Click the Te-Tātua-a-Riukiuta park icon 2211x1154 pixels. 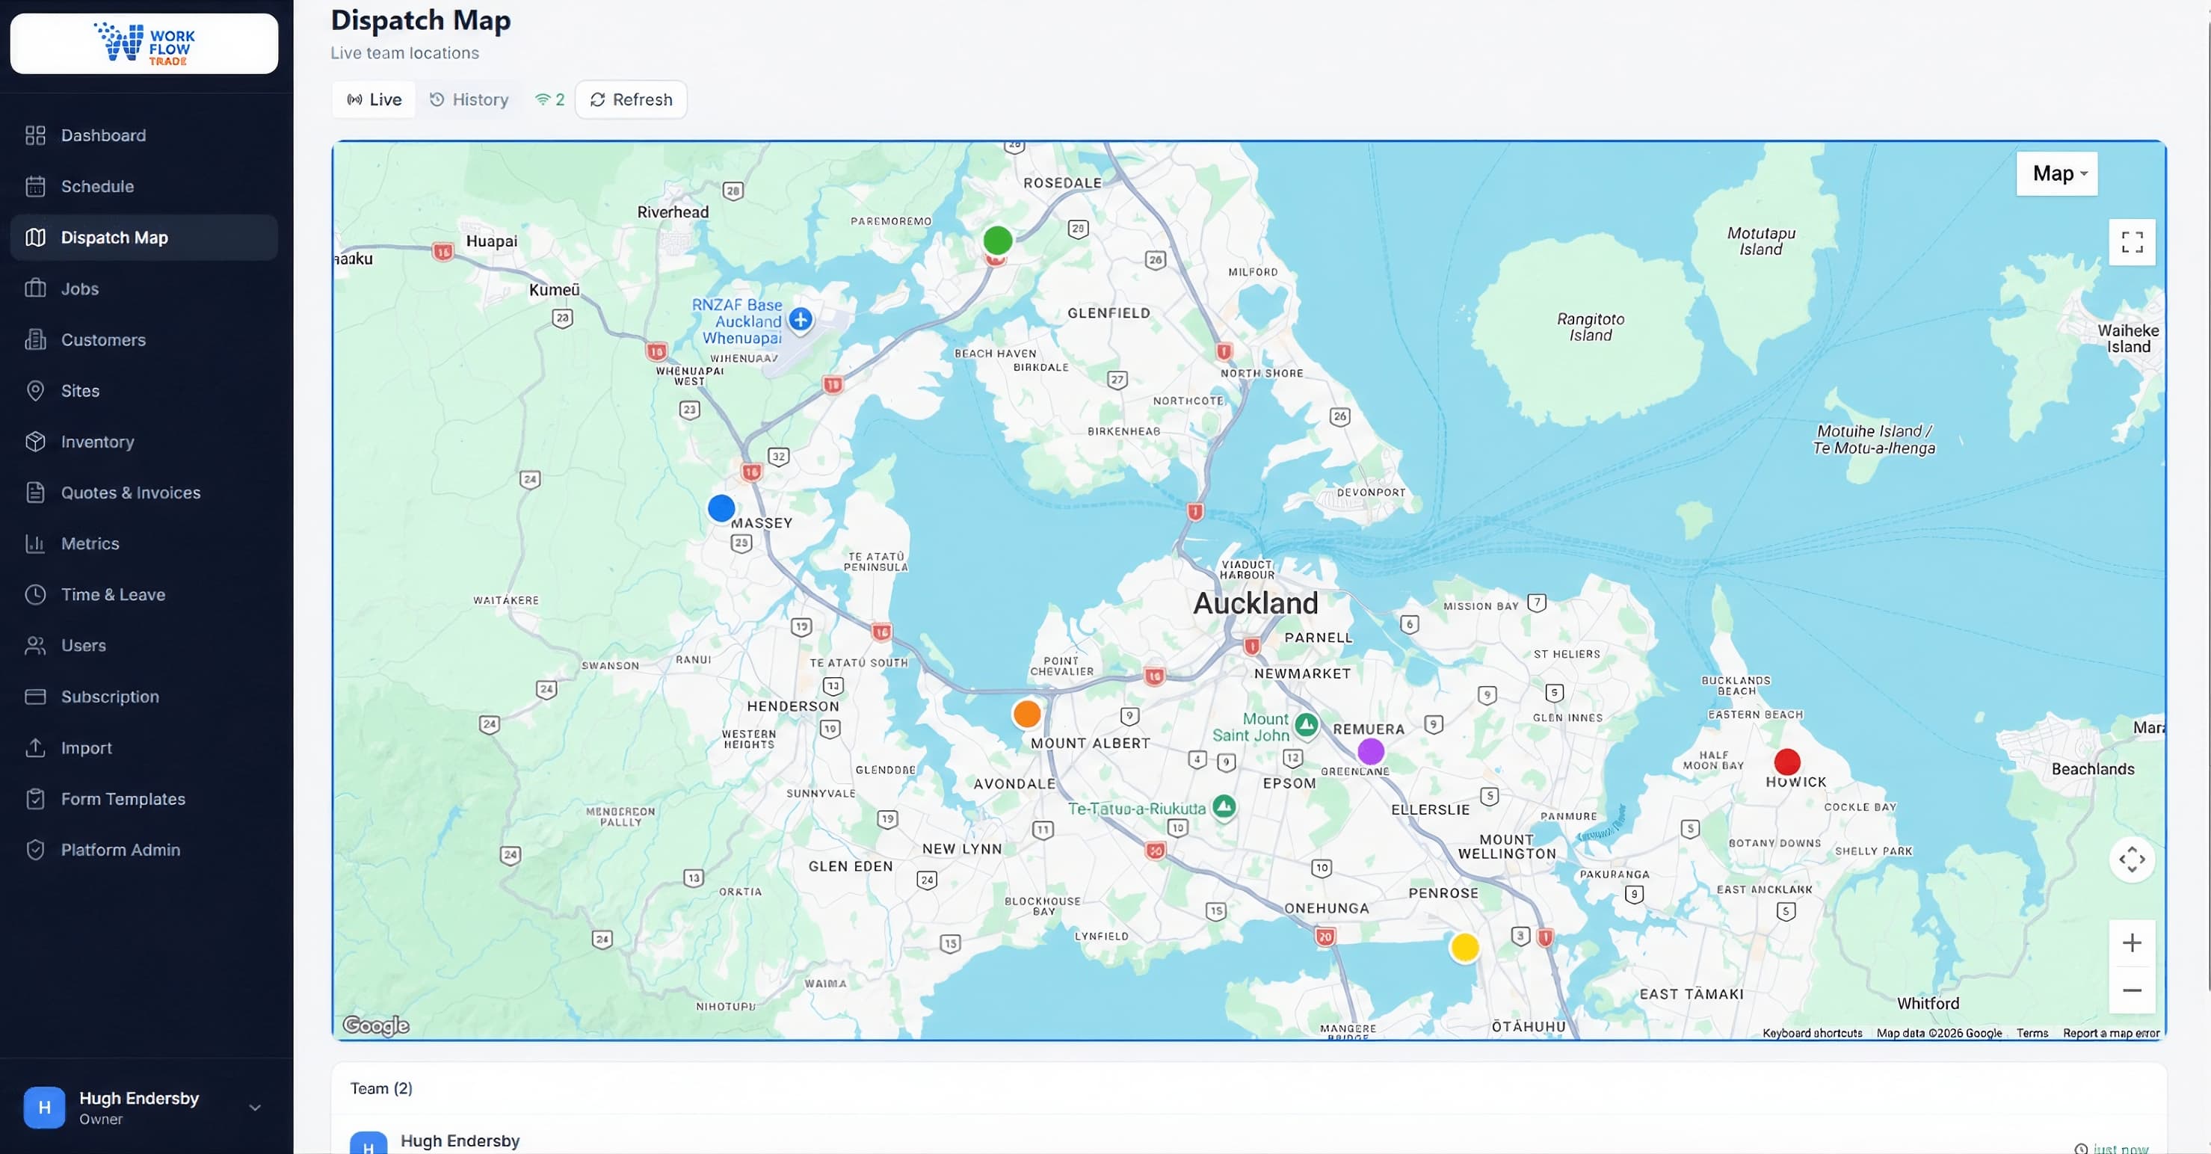coord(1225,806)
